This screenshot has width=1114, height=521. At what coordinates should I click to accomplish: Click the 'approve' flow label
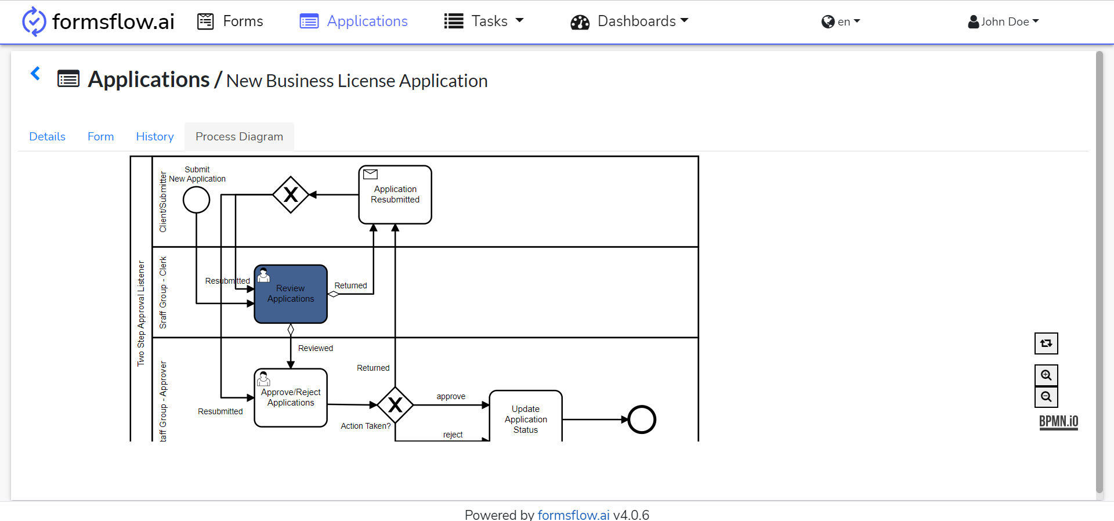451,396
